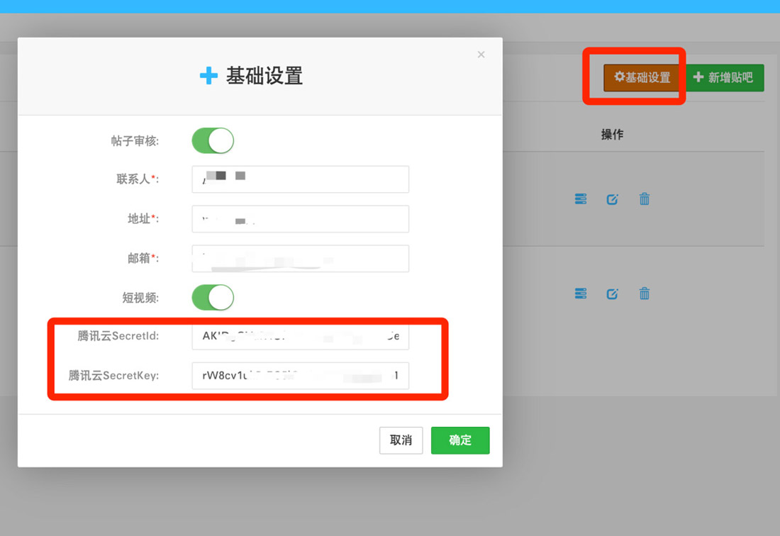780x536 pixels.
Task: Toggle the 帖子审核 switch
Action: click(213, 140)
